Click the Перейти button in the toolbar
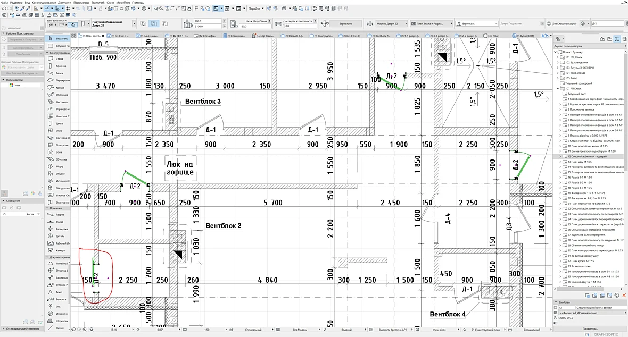This screenshot has width=628, height=337. pos(255,9)
